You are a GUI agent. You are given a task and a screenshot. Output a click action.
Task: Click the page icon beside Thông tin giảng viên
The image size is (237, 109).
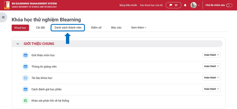[25, 66]
